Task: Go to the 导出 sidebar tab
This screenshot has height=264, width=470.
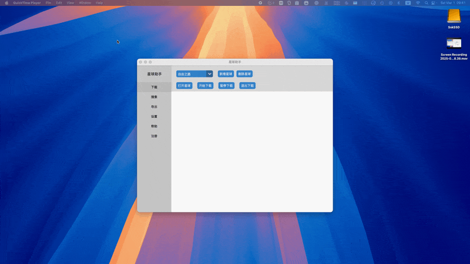Action: pos(154,107)
